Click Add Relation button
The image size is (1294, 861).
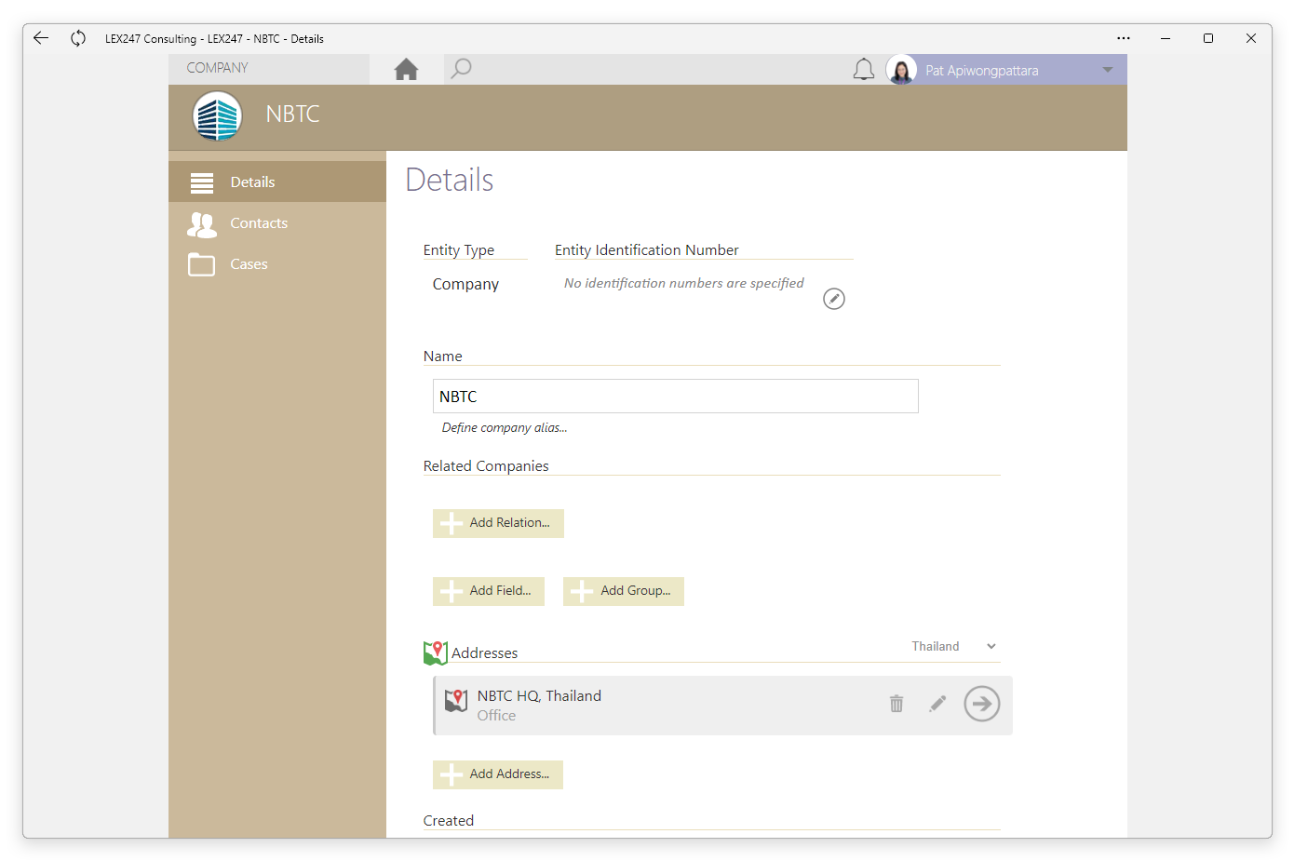coord(498,523)
